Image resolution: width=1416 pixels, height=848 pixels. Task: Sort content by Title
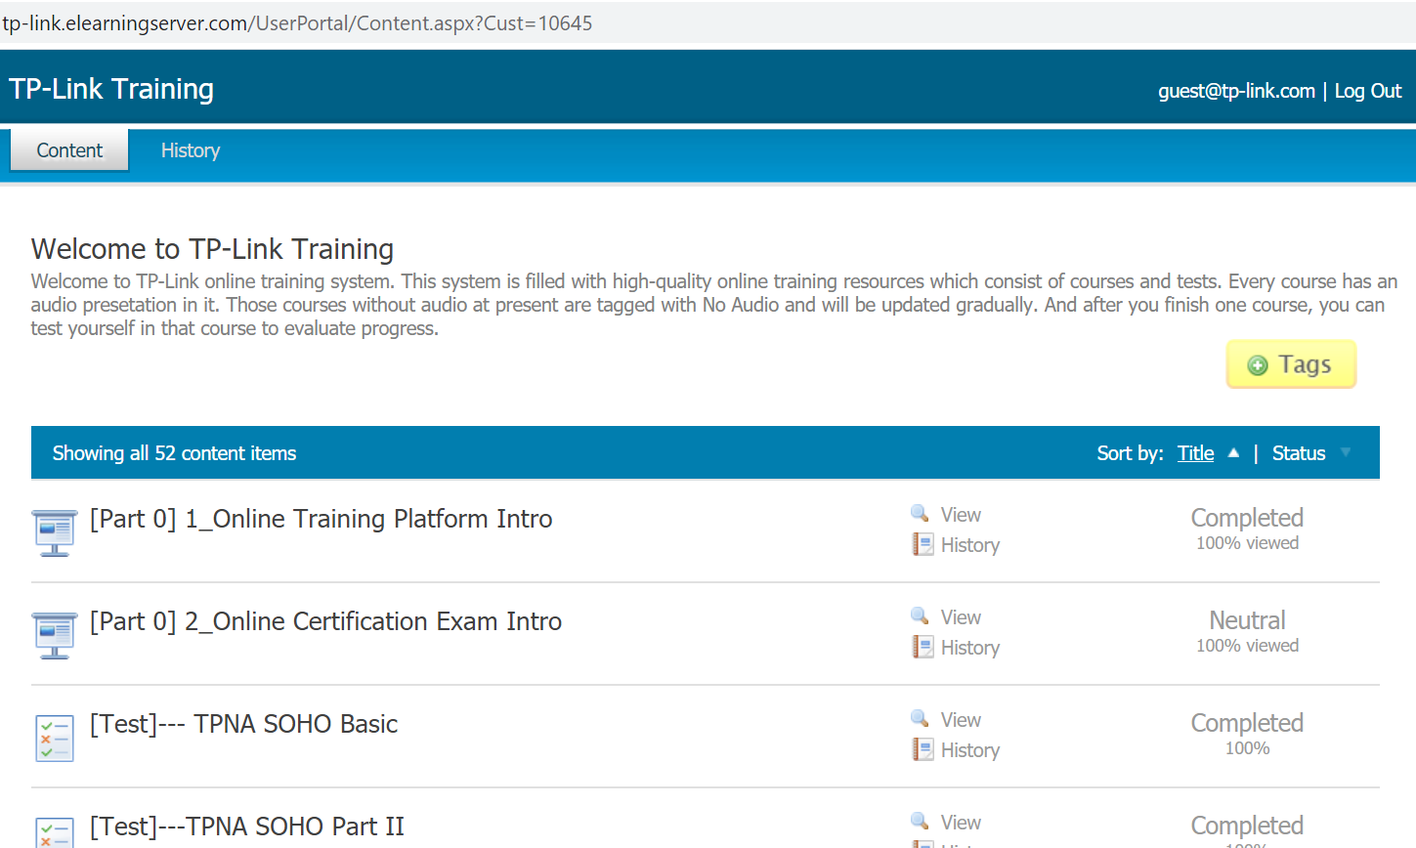pos(1195,453)
